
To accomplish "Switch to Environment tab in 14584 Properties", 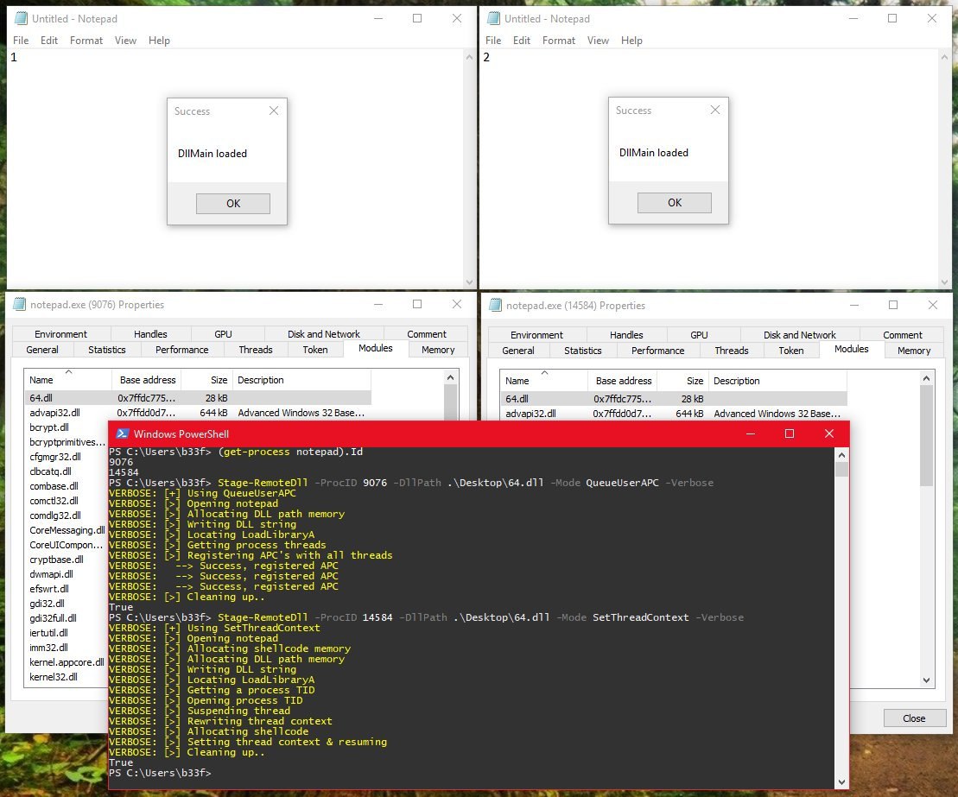I will coord(537,335).
